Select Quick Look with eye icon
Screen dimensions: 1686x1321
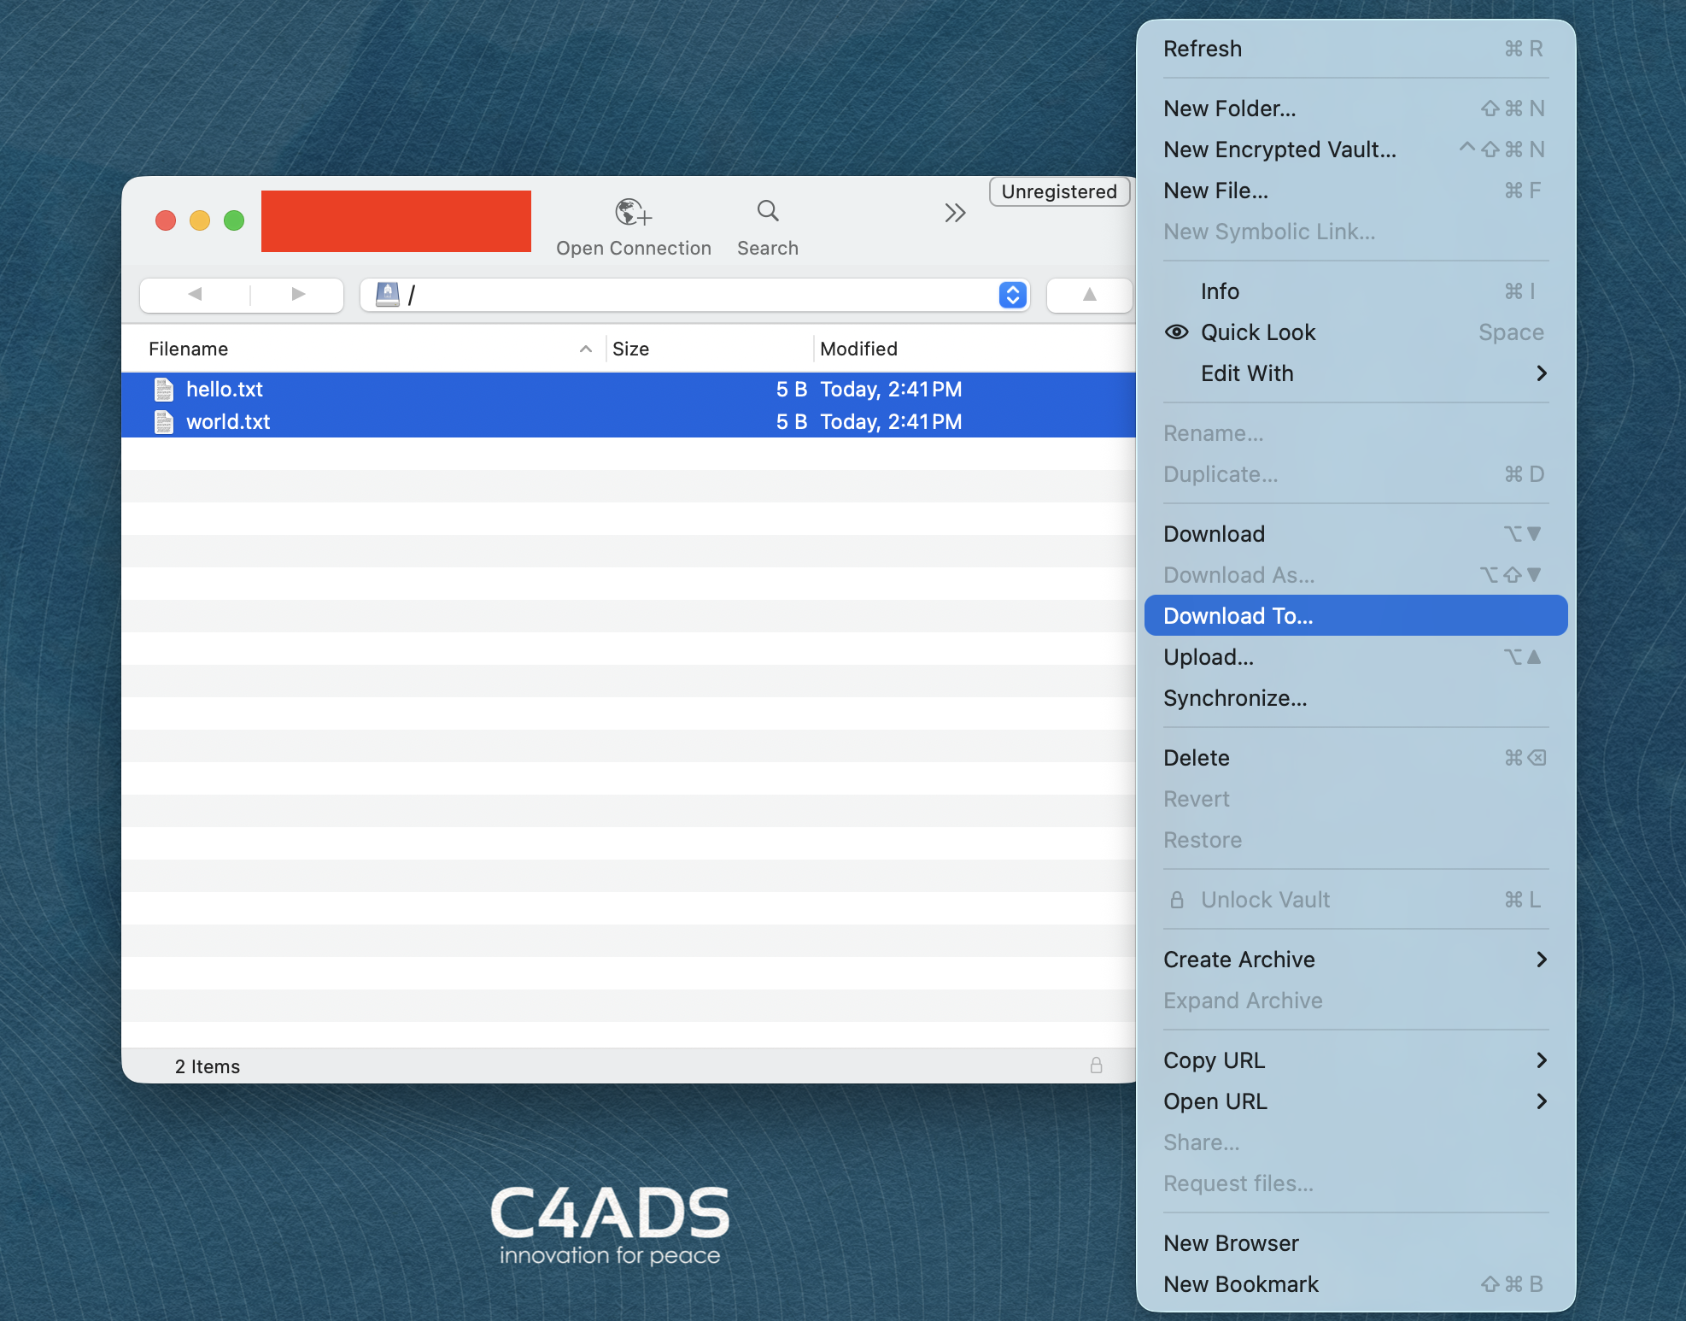click(x=1257, y=332)
